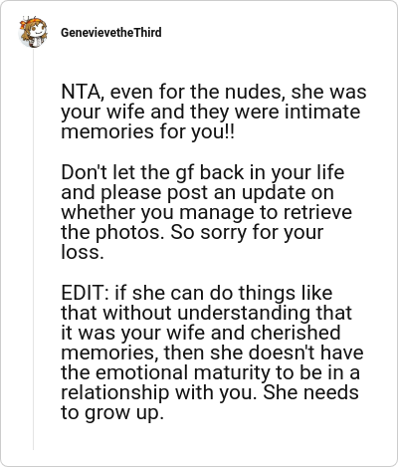The image size is (398, 467).
Task: Visit the GenevievetheThird username profile link
Action: 111,33
